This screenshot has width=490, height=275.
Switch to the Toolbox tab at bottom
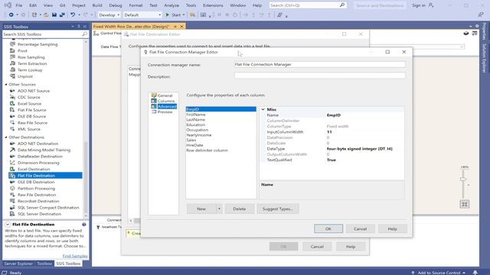44,264
